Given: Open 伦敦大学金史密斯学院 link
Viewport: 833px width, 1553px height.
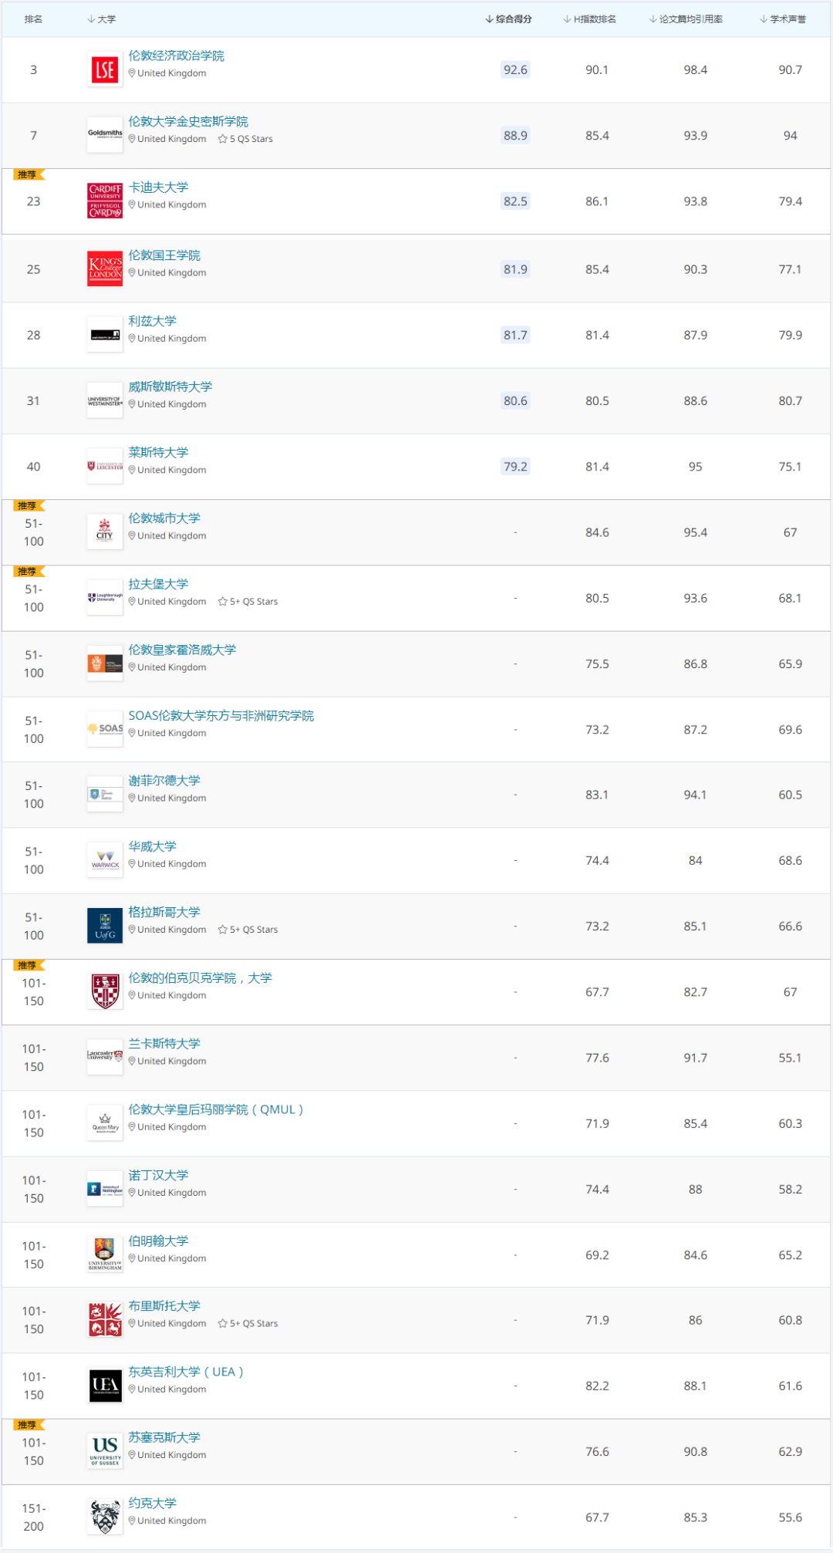Looking at the screenshot, I should pyautogui.click(x=188, y=121).
